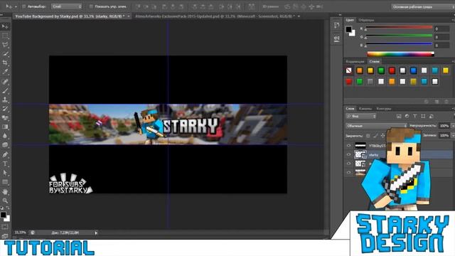Open the Контуры tab
This screenshot has height=256, width=455.
pyautogui.click(x=384, y=109)
